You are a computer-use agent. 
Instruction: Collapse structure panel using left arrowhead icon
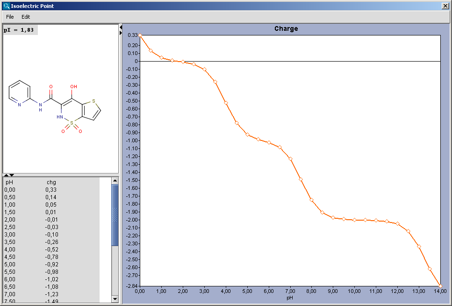(121, 27)
